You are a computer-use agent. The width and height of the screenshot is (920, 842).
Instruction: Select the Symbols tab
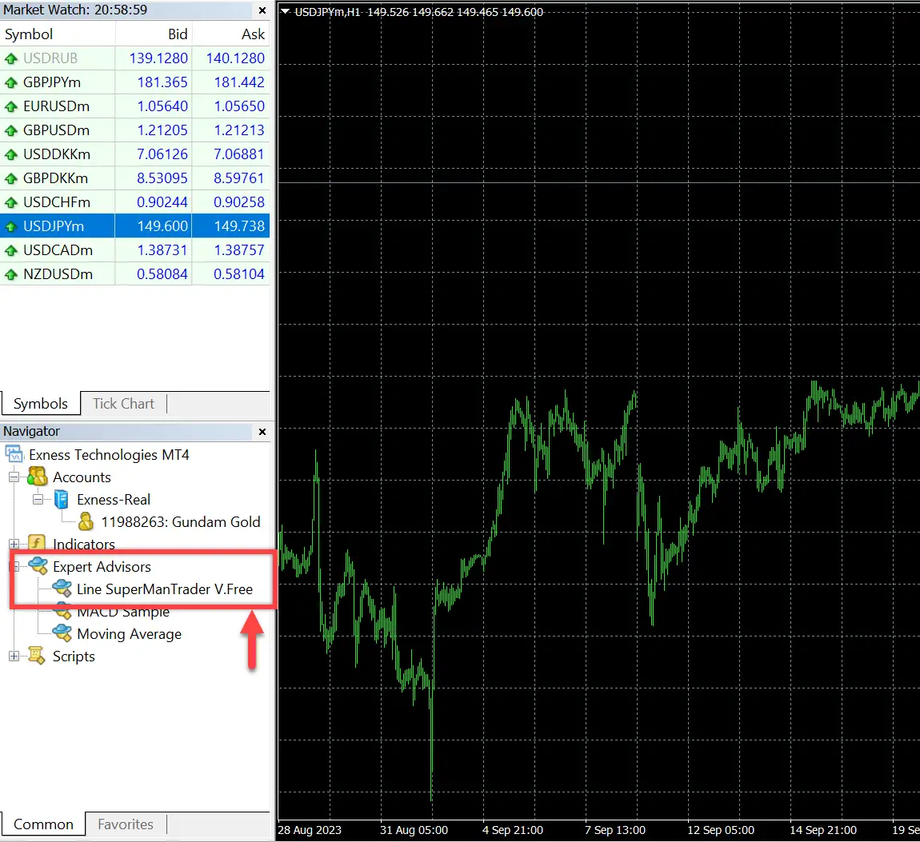tap(41, 404)
